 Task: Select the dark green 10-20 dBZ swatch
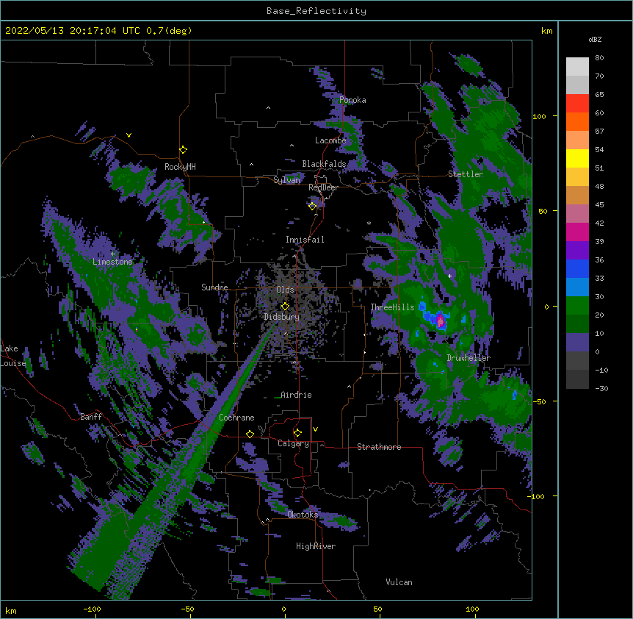[577, 323]
